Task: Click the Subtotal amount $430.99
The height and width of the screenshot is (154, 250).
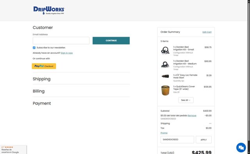Action: point(207,111)
